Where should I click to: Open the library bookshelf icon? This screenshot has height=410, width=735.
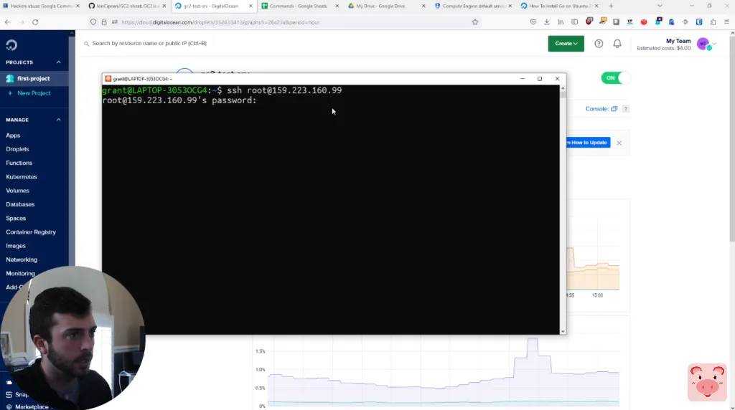tap(561, 22)
